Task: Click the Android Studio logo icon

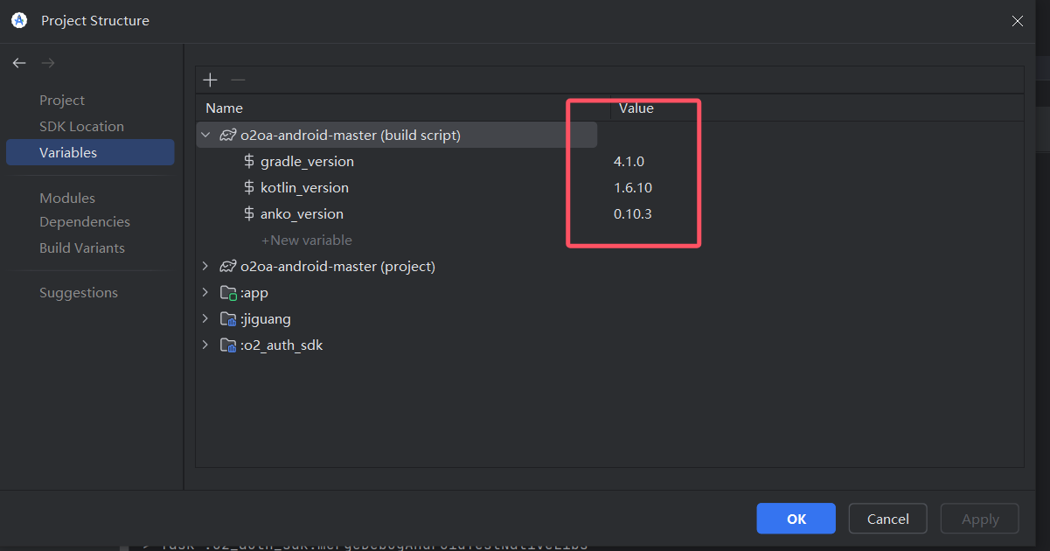Action: click(x=19, y=20)
